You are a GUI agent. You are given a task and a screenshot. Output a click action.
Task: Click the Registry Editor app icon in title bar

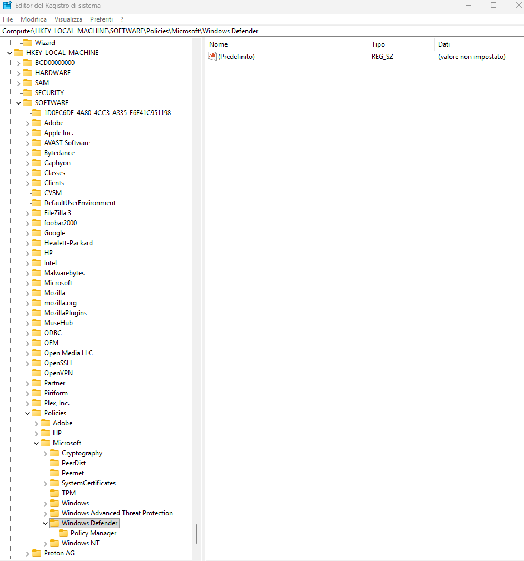pyautogui.click(x=7, y=6)
